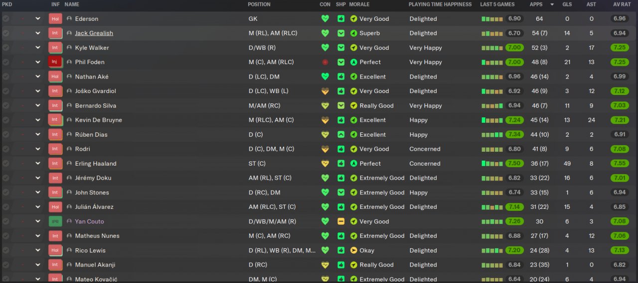Sort by the AV RAT column header
This screenshot has height=283, width=638.
(x=623, y=4)
